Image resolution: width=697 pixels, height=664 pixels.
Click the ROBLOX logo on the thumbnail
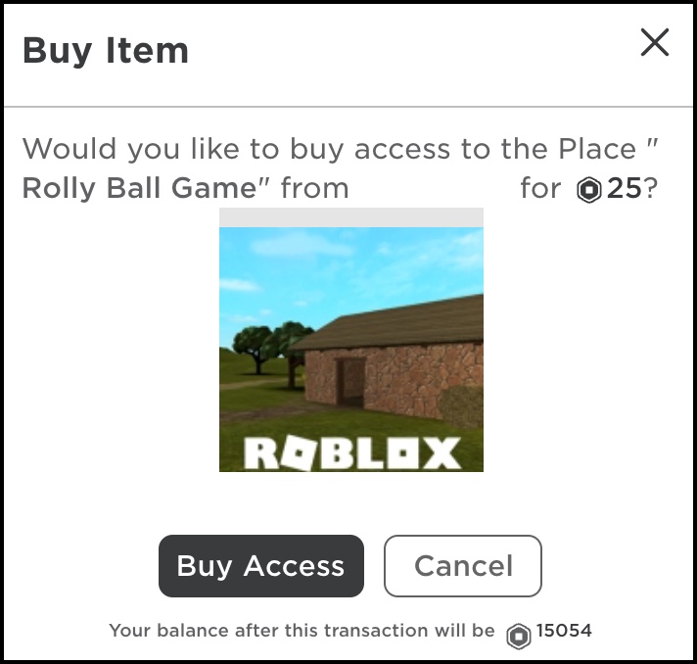tap(352, 453)
